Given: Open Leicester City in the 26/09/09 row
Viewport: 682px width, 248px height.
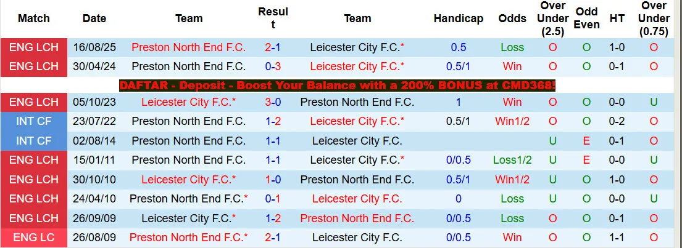Looking at the screenshot, I should coord(188,218).
